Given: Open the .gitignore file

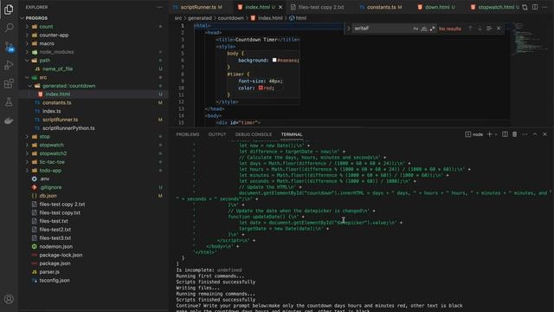Looking at the screenshot, I should point(50,187).
